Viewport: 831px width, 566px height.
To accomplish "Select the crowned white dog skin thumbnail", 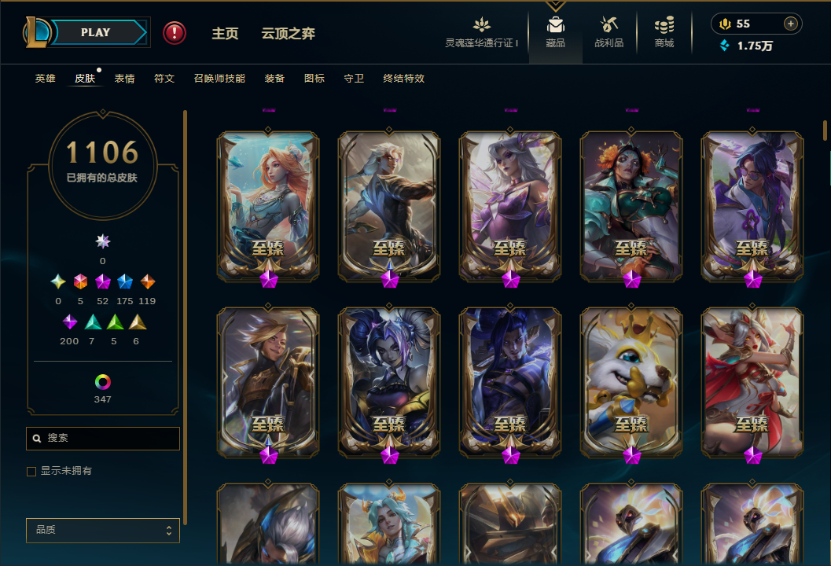I will pyautogui.click(x=631, y=383).
